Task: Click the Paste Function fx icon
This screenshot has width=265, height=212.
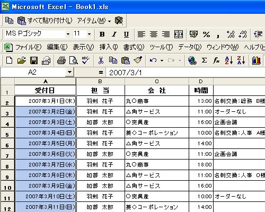Action: [216, 60]
